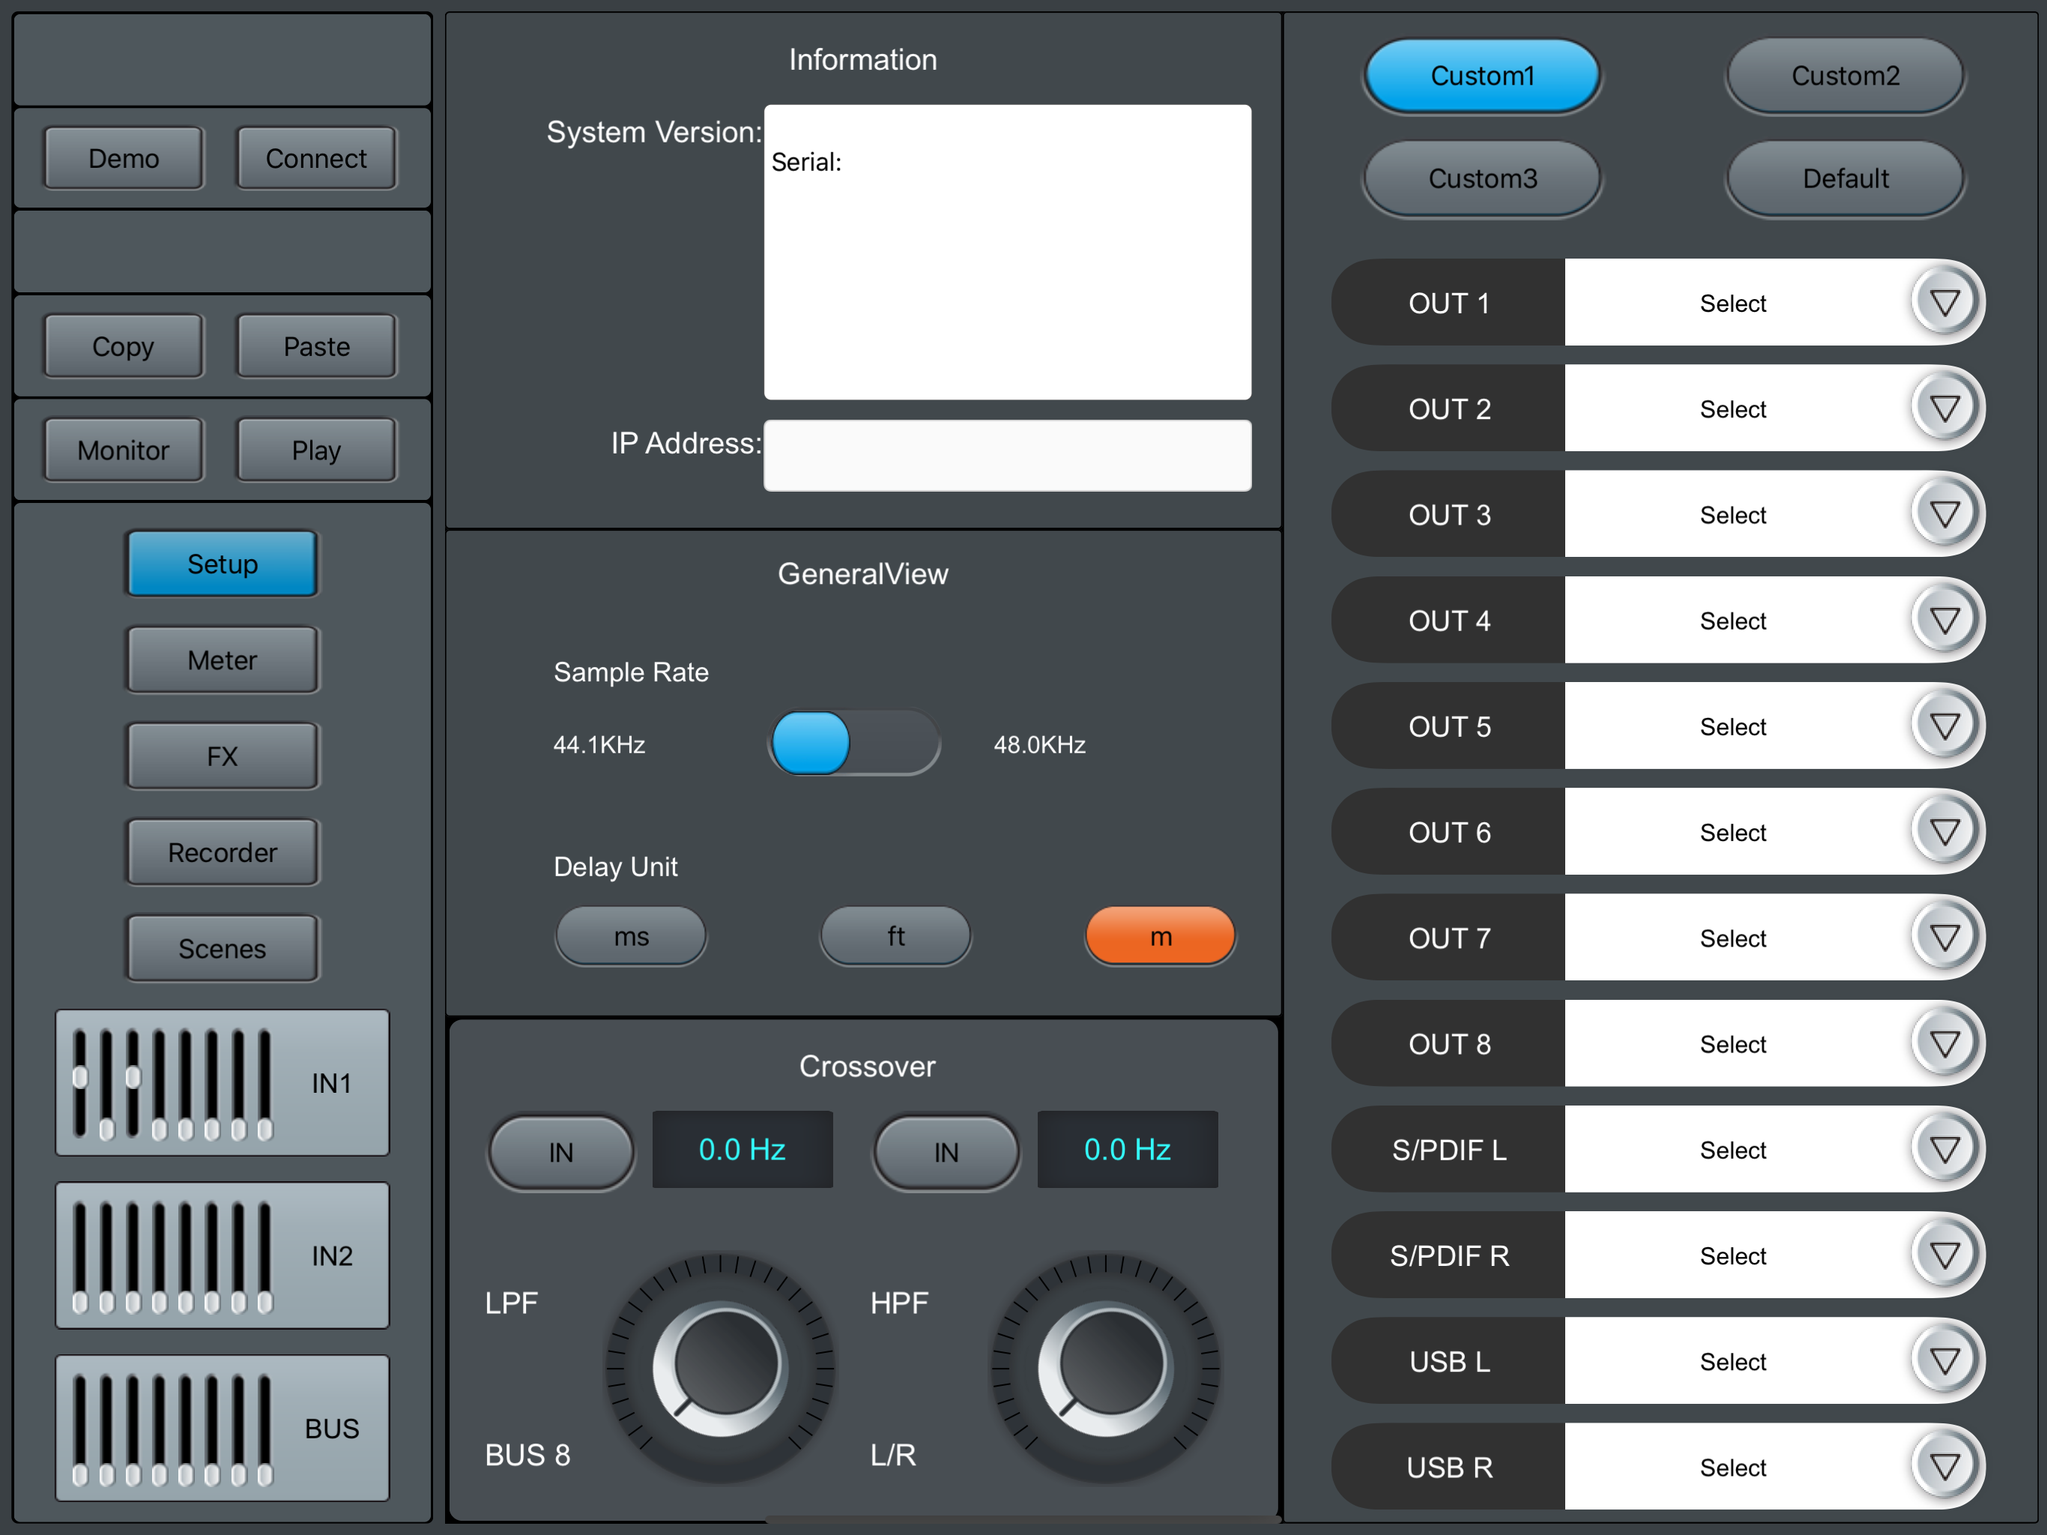The height and width of the screenshot is (1535, 2047).
Task: Switch to the Meter page
Action: 222,660
